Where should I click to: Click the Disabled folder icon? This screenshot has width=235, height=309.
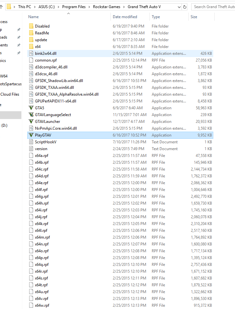pos(31,26)
